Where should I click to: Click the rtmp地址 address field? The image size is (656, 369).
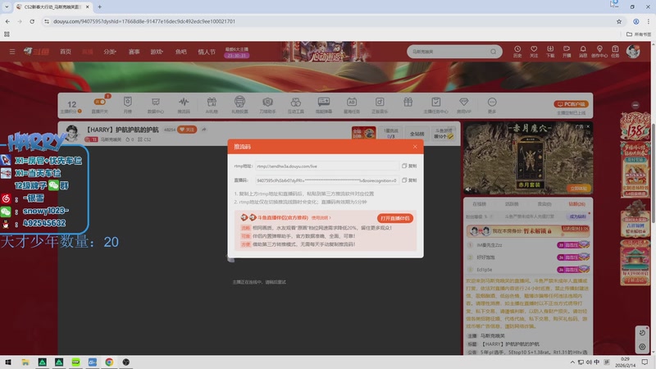click(x=326, y=166)
